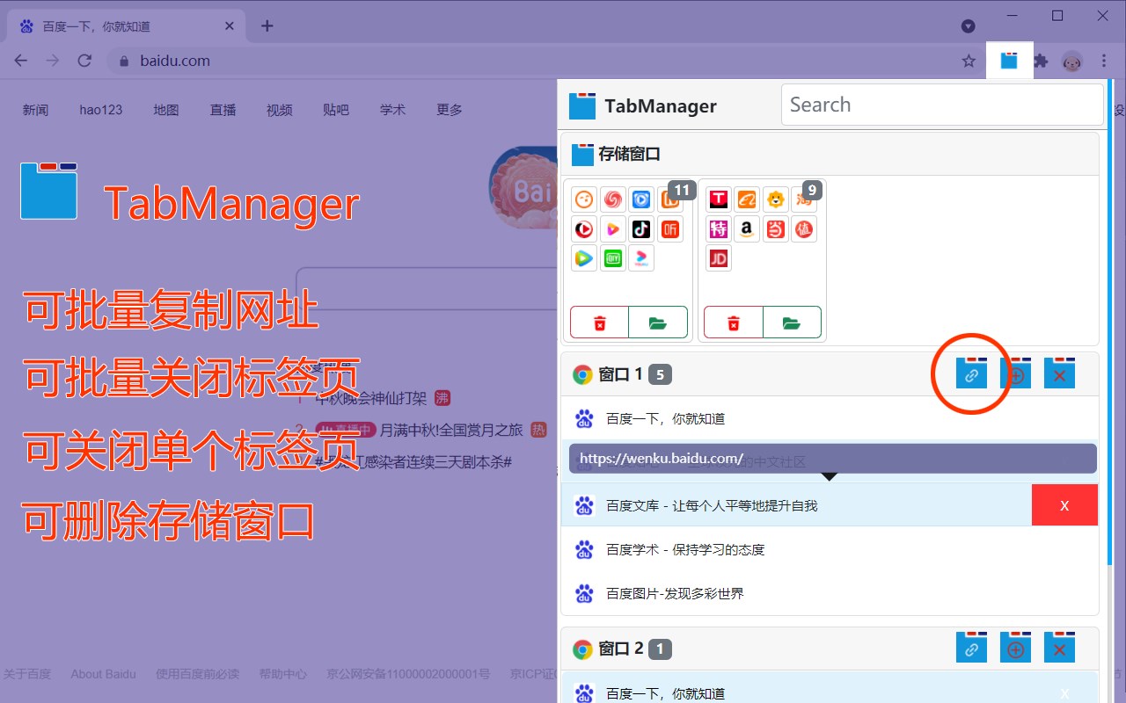The width and height of the screenshot is (1126, 703).
Task: Open the 贴吧 link on Baidu
Action: pos(336,110)
